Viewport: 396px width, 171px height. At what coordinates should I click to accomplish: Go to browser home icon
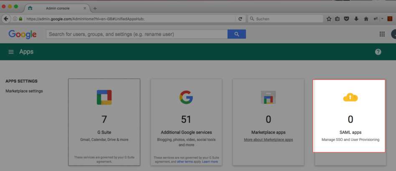(x=366, y=19)
